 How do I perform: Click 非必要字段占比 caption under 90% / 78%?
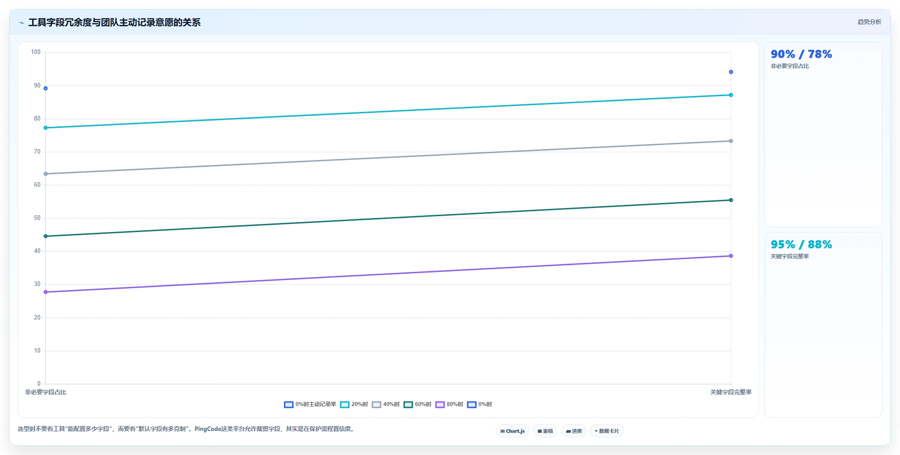coord(790,66)
